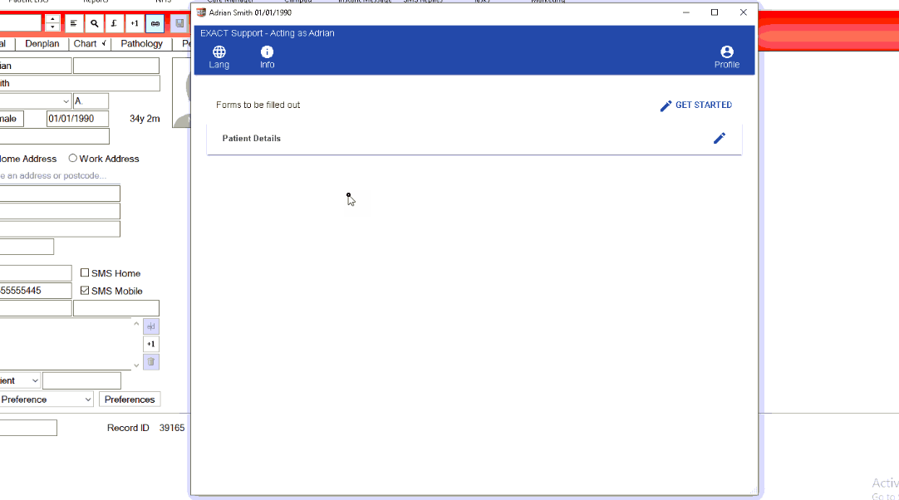
Task: Select the Work Address radio button
Action: click(73, 159)
